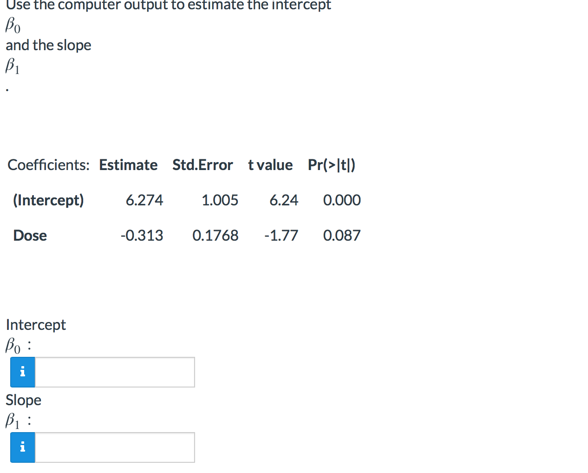Click the Coefficients heading

click(x=48, y=165)
